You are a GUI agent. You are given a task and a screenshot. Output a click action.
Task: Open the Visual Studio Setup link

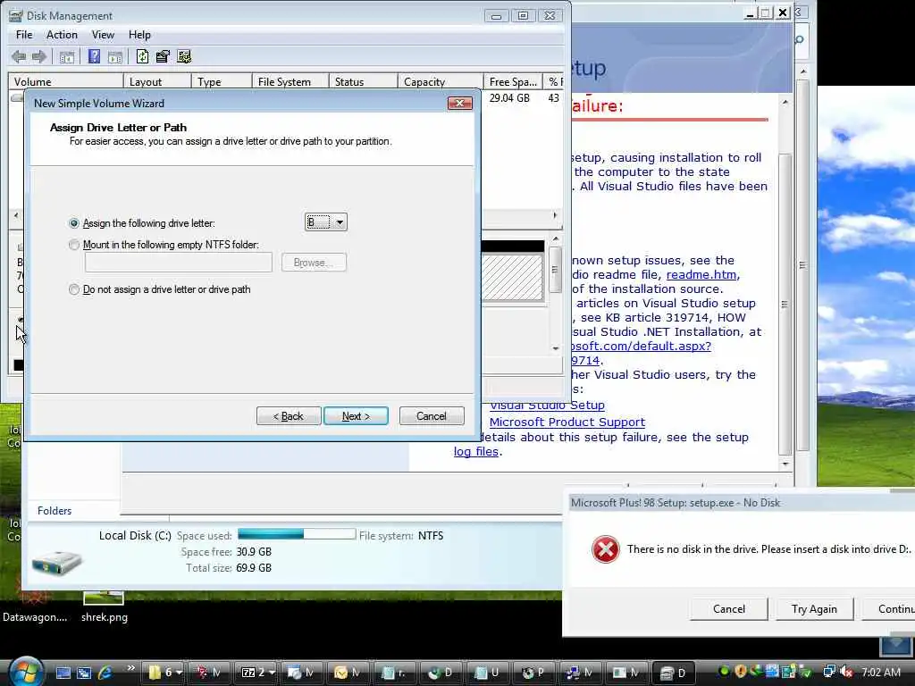pos(547,406)
